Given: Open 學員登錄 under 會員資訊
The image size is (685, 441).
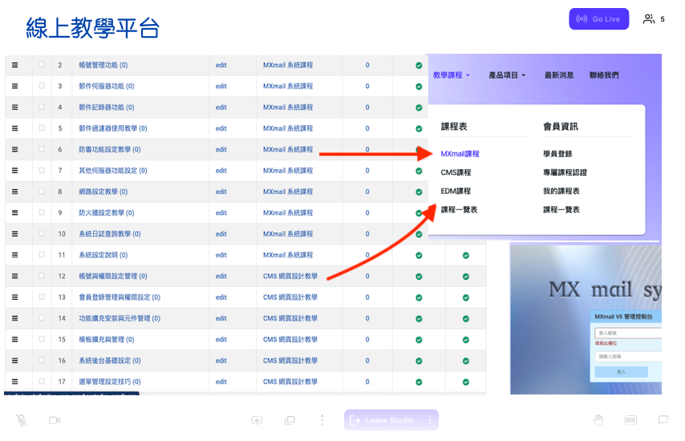Looking at the screenshot, I should coord(557,154).
